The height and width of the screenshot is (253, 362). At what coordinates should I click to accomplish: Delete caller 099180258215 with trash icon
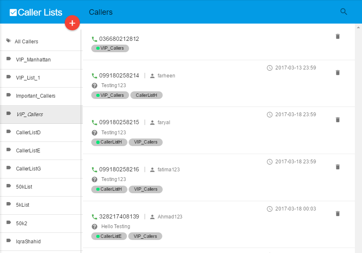(338, 120)
